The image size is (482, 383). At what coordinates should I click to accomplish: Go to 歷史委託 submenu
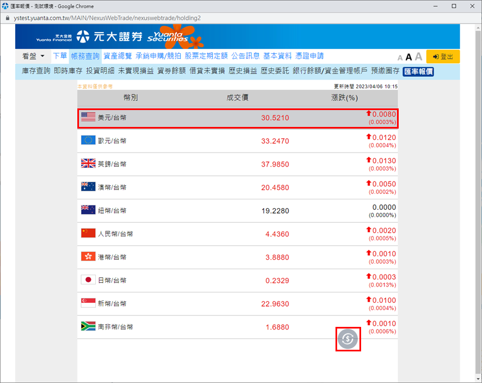pos(275,71)
